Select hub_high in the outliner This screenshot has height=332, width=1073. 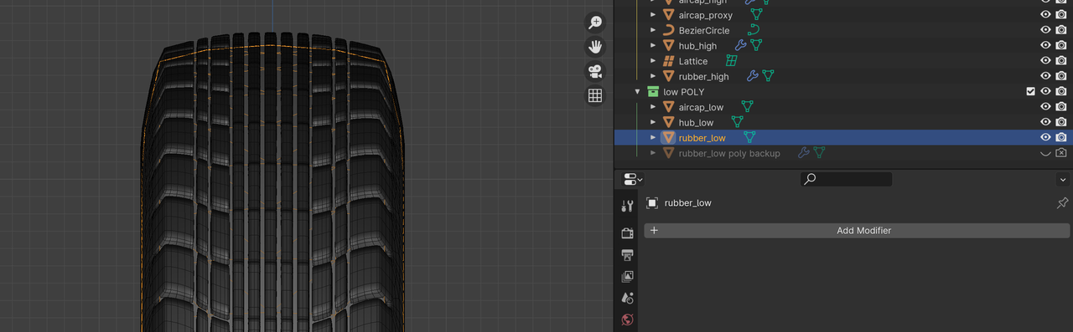[x=697, y=45]
